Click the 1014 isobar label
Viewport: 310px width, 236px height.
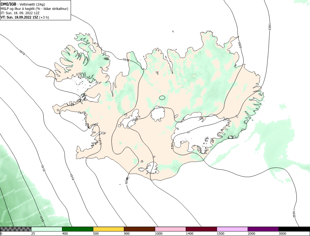point(72,177)
